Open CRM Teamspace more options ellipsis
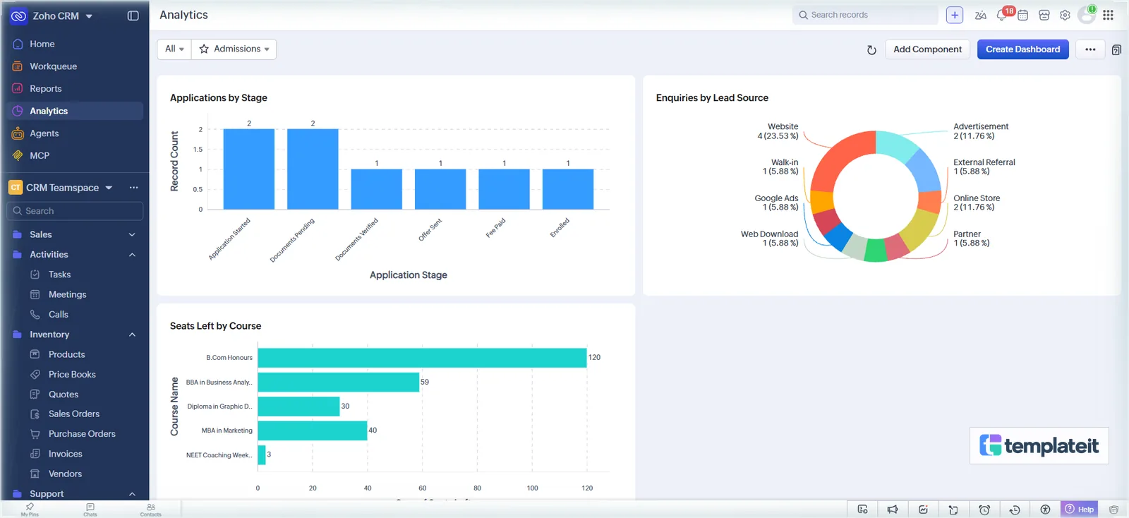Screen dimensions: 1129x518 coord(133,188)
